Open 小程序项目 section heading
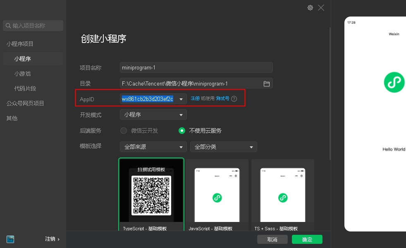The image size is (406, 248). 20,44
